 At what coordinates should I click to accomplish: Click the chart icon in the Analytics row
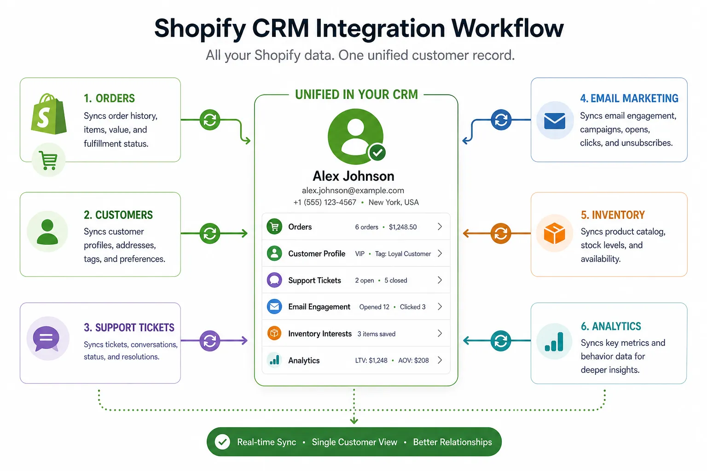[x=274, y=360]
